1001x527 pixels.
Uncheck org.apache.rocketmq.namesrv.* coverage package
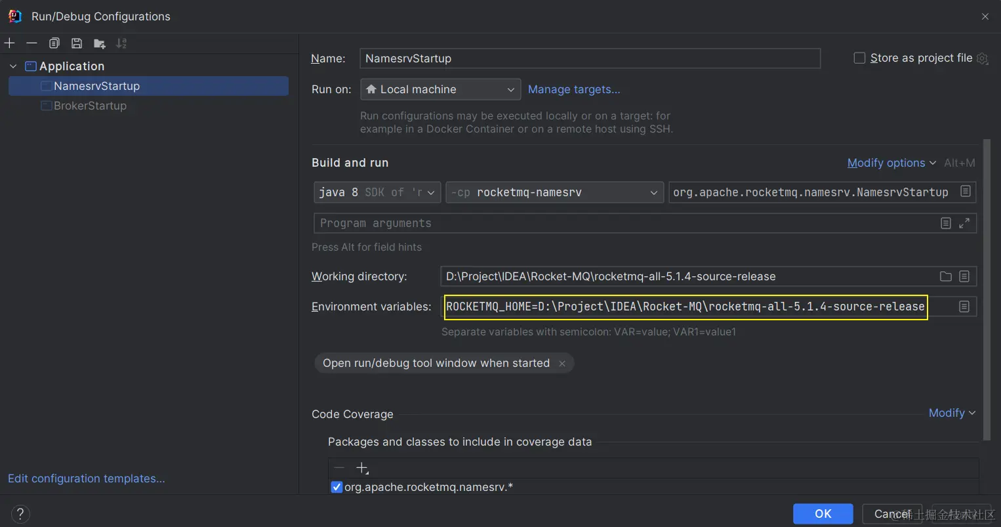[337, 487]
